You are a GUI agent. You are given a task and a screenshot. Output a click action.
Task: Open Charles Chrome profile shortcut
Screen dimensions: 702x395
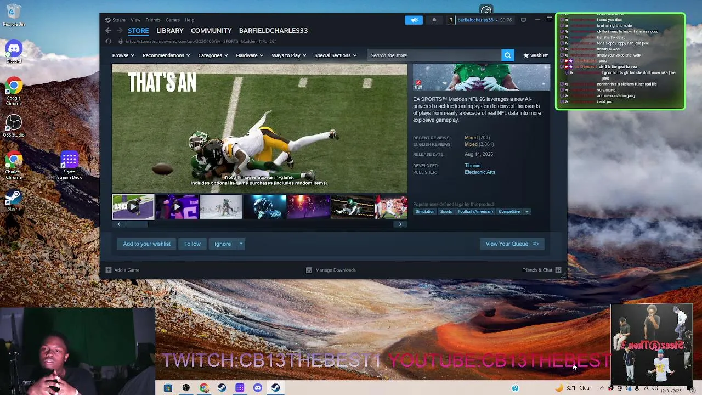tap(14, 166)
